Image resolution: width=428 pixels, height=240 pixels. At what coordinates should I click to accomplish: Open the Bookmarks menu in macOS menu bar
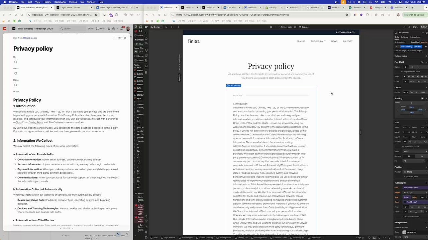60,2
